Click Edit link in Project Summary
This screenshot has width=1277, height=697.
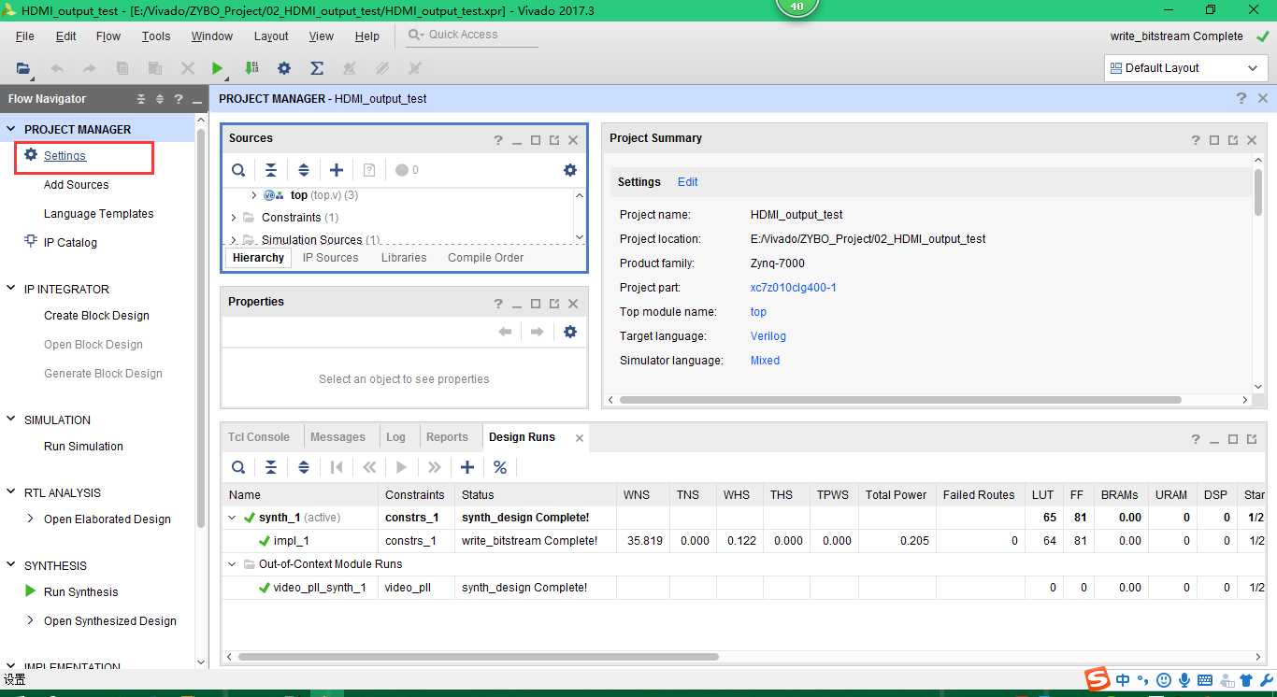tap(688, 182)
